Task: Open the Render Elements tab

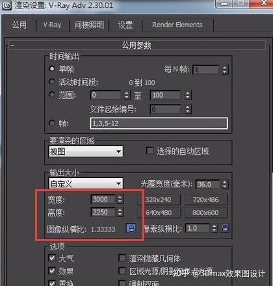Action: [177, 25]
